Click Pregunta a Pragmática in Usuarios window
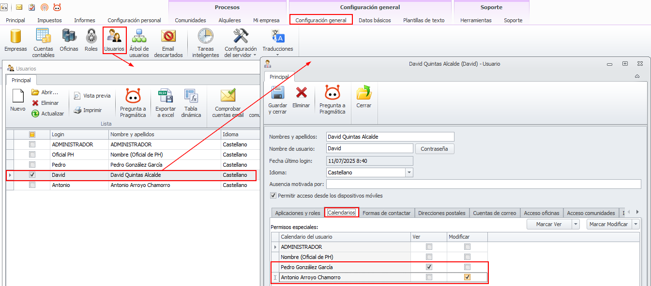Viewport: 651px width, 286px height. pos(133,103)
